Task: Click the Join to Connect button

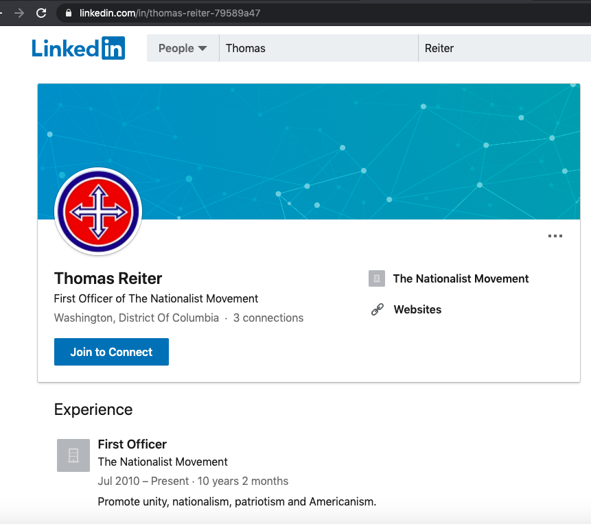Action: click(x=112, y=352)
